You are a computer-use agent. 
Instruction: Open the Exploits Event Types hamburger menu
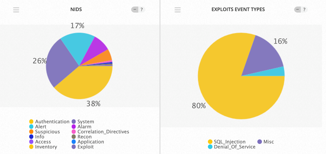point(178,10)
